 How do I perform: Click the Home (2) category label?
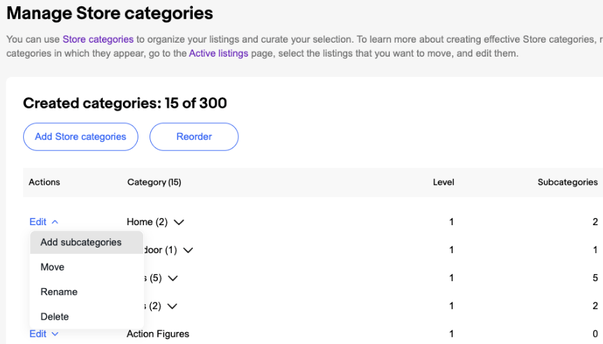(147, 222)
